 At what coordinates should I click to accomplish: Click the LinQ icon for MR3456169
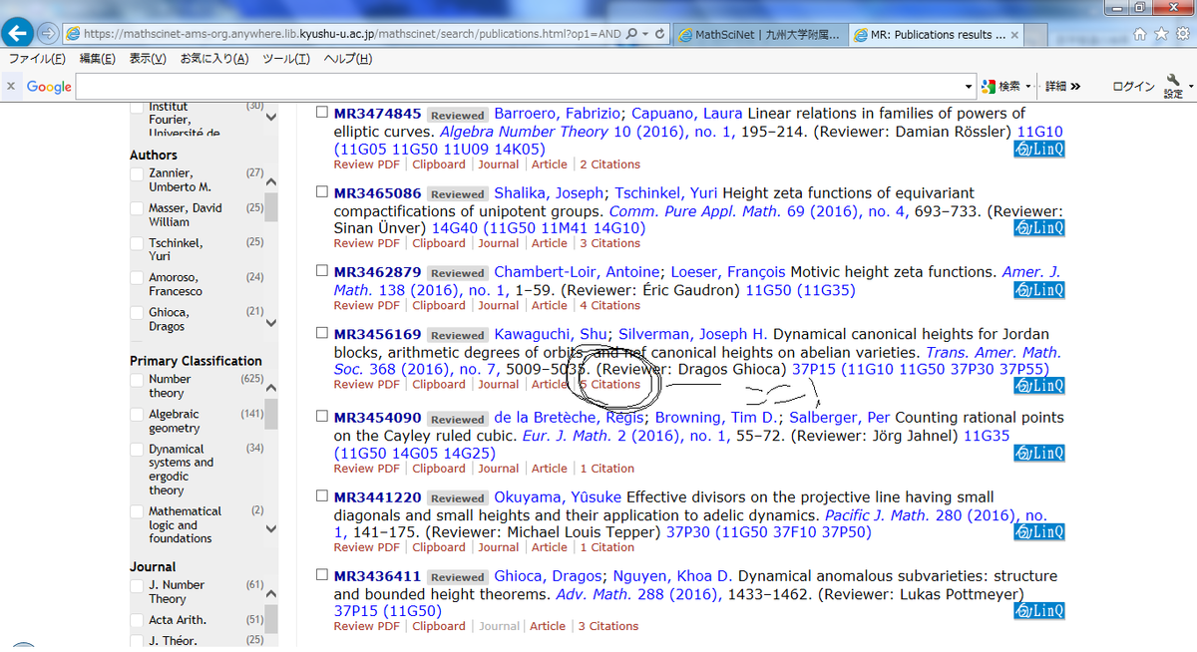tap(1038, 386)
